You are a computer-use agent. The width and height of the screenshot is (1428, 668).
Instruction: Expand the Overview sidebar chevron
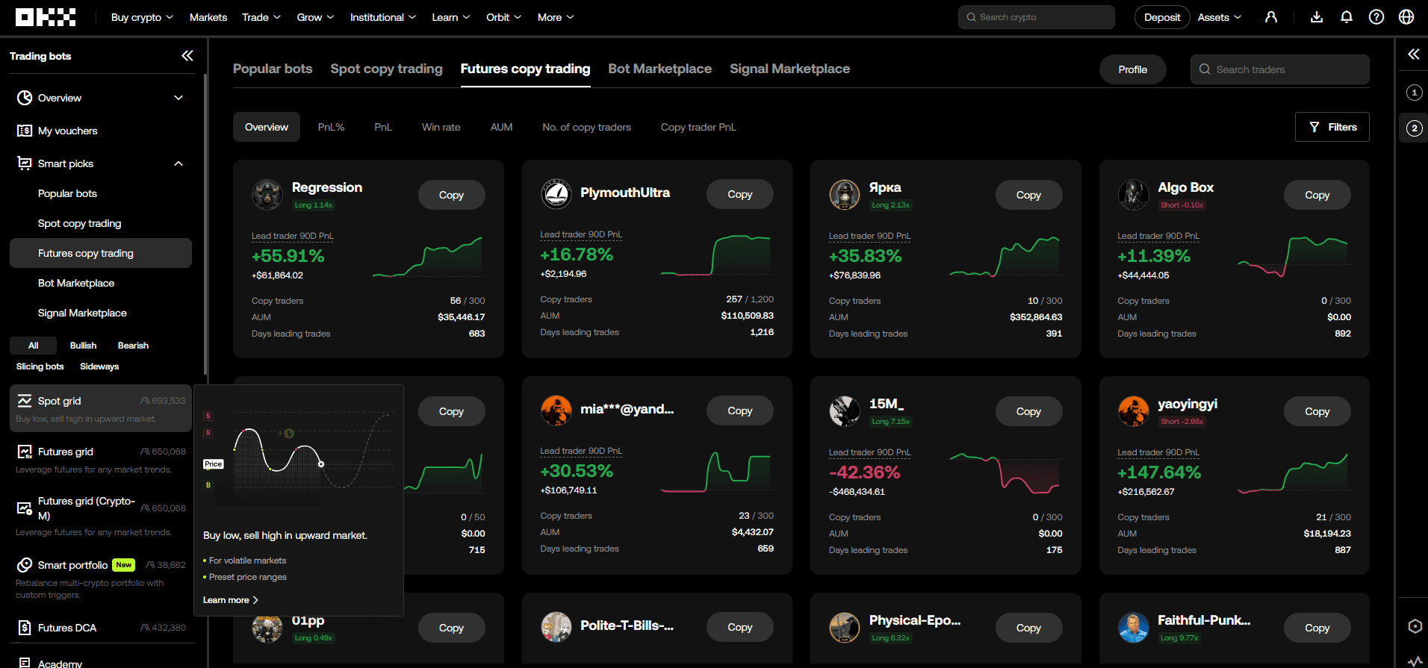click(x=178, y=98)
